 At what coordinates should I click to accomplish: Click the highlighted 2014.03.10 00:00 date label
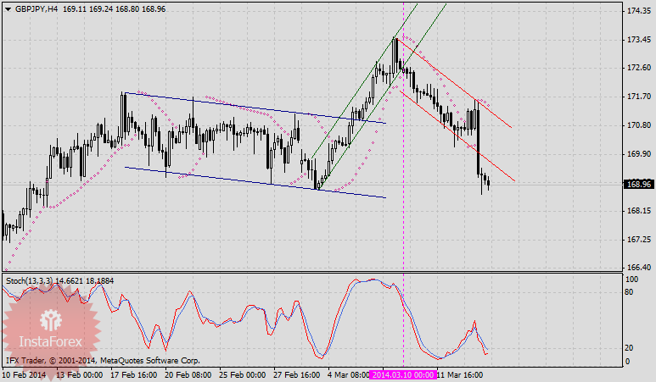click(x=403, y=374)
